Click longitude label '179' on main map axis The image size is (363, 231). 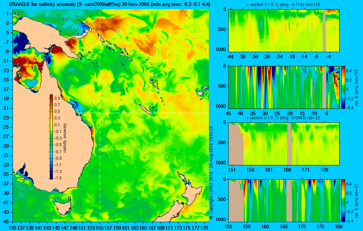204,228
